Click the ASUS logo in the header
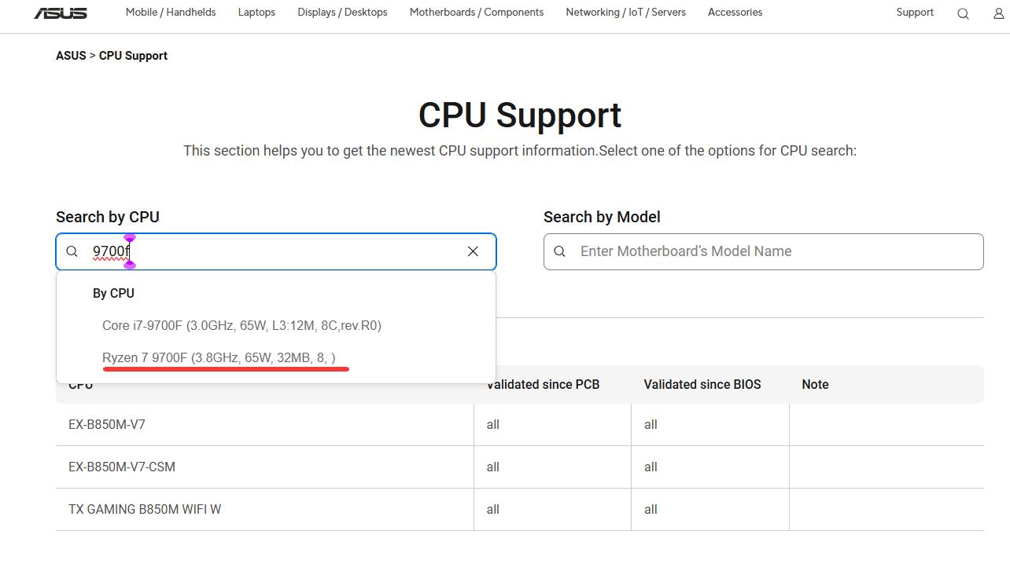The width and height of the screenshot is (1010, 575). (x=61, y=13)
